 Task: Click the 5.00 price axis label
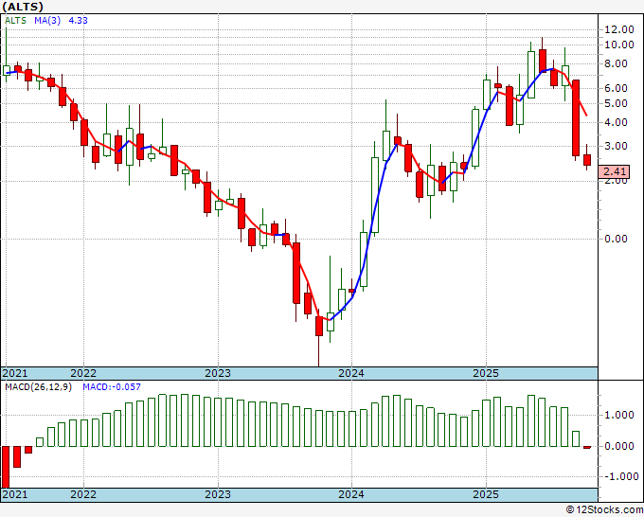point(617,103)
